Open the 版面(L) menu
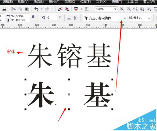The width and height of the screenshot is (157, 131). [39, 2]
